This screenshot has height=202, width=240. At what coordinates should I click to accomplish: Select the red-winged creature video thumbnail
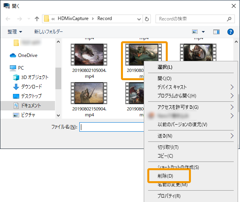pyautogui.click(x=135, y=93)
